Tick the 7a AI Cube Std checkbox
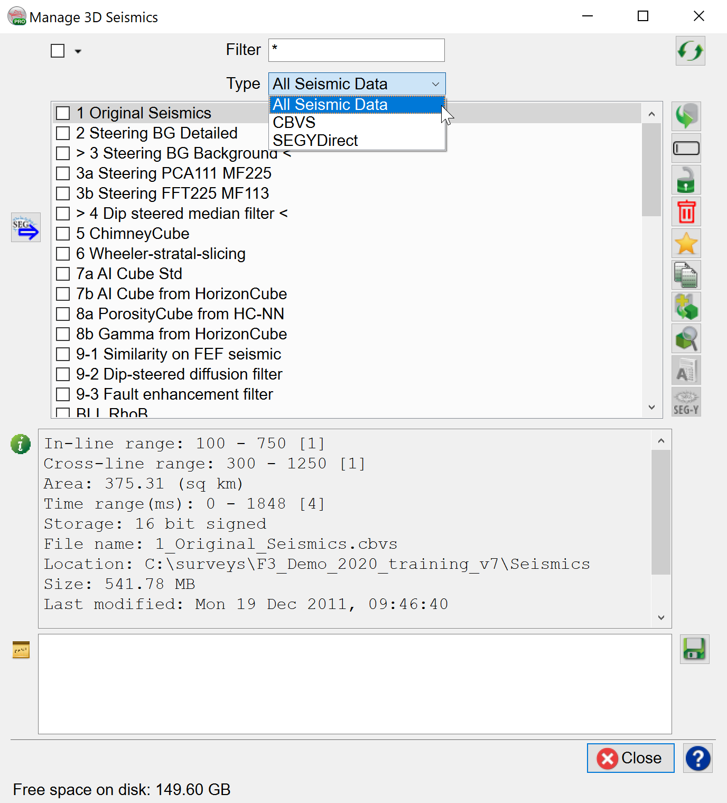This screenshot has width=727, height=803. click(63, 274)
